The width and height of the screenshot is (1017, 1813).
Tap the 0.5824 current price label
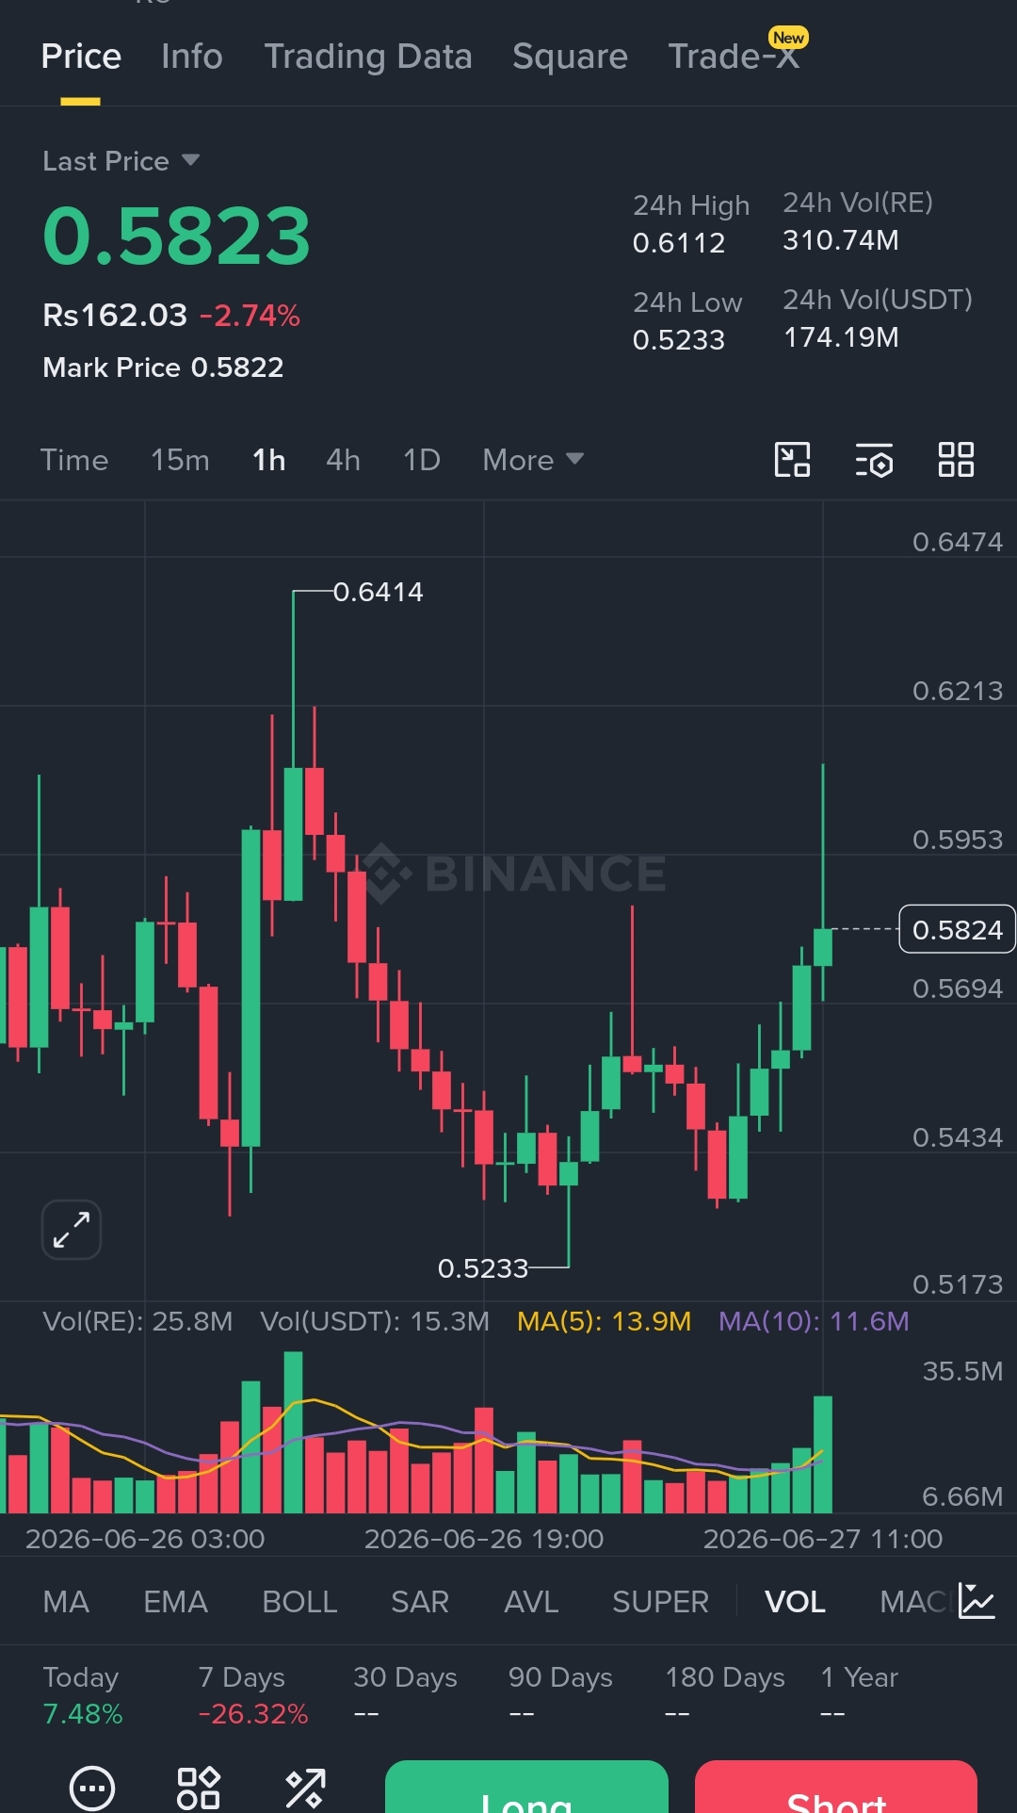tap(957, 929)
